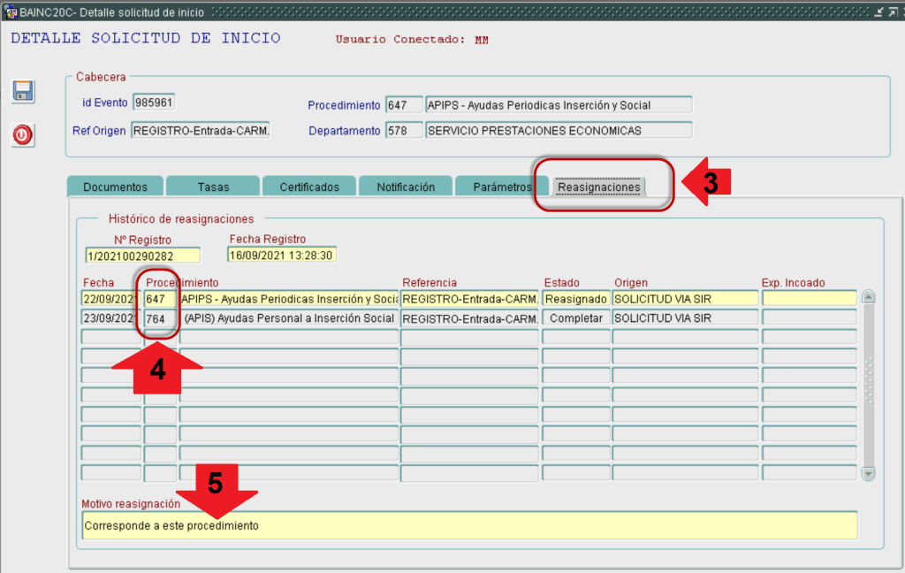Click the Nº Registro field
Screen dimensions: 905x573
142,256
